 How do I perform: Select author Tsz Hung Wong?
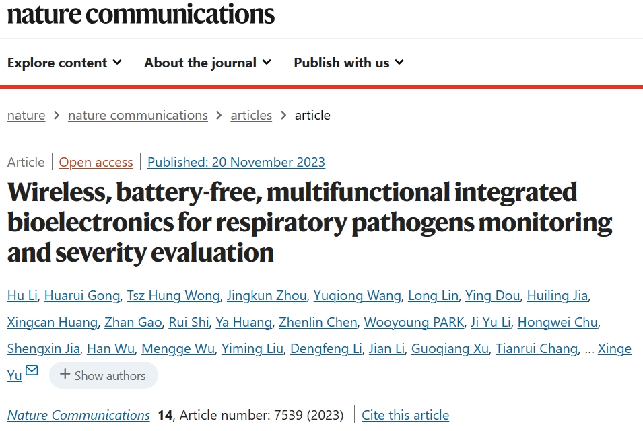(x=174, y=295)
